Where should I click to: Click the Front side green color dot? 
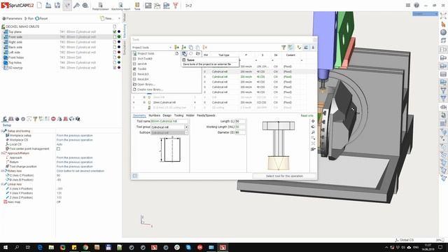119,37
